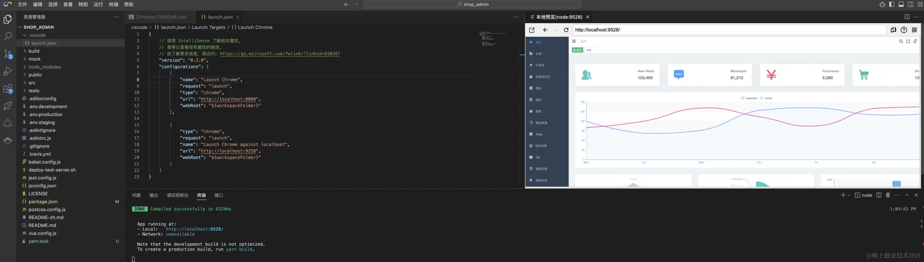Viewport: 924px width, 262px height.
Task: Expand the node_modules folder
Action: tap(71, 67)
